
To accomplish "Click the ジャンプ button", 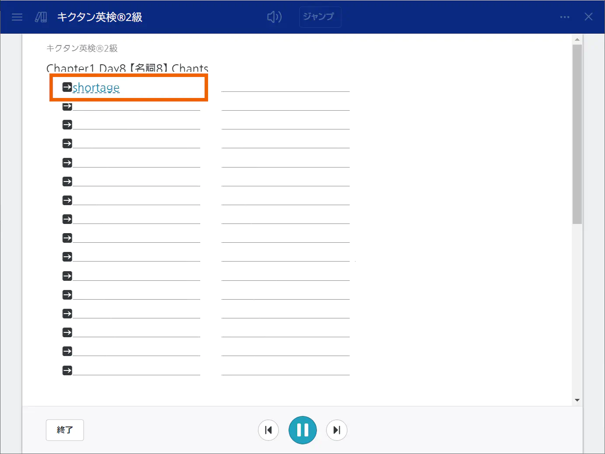I will (320, 17).
